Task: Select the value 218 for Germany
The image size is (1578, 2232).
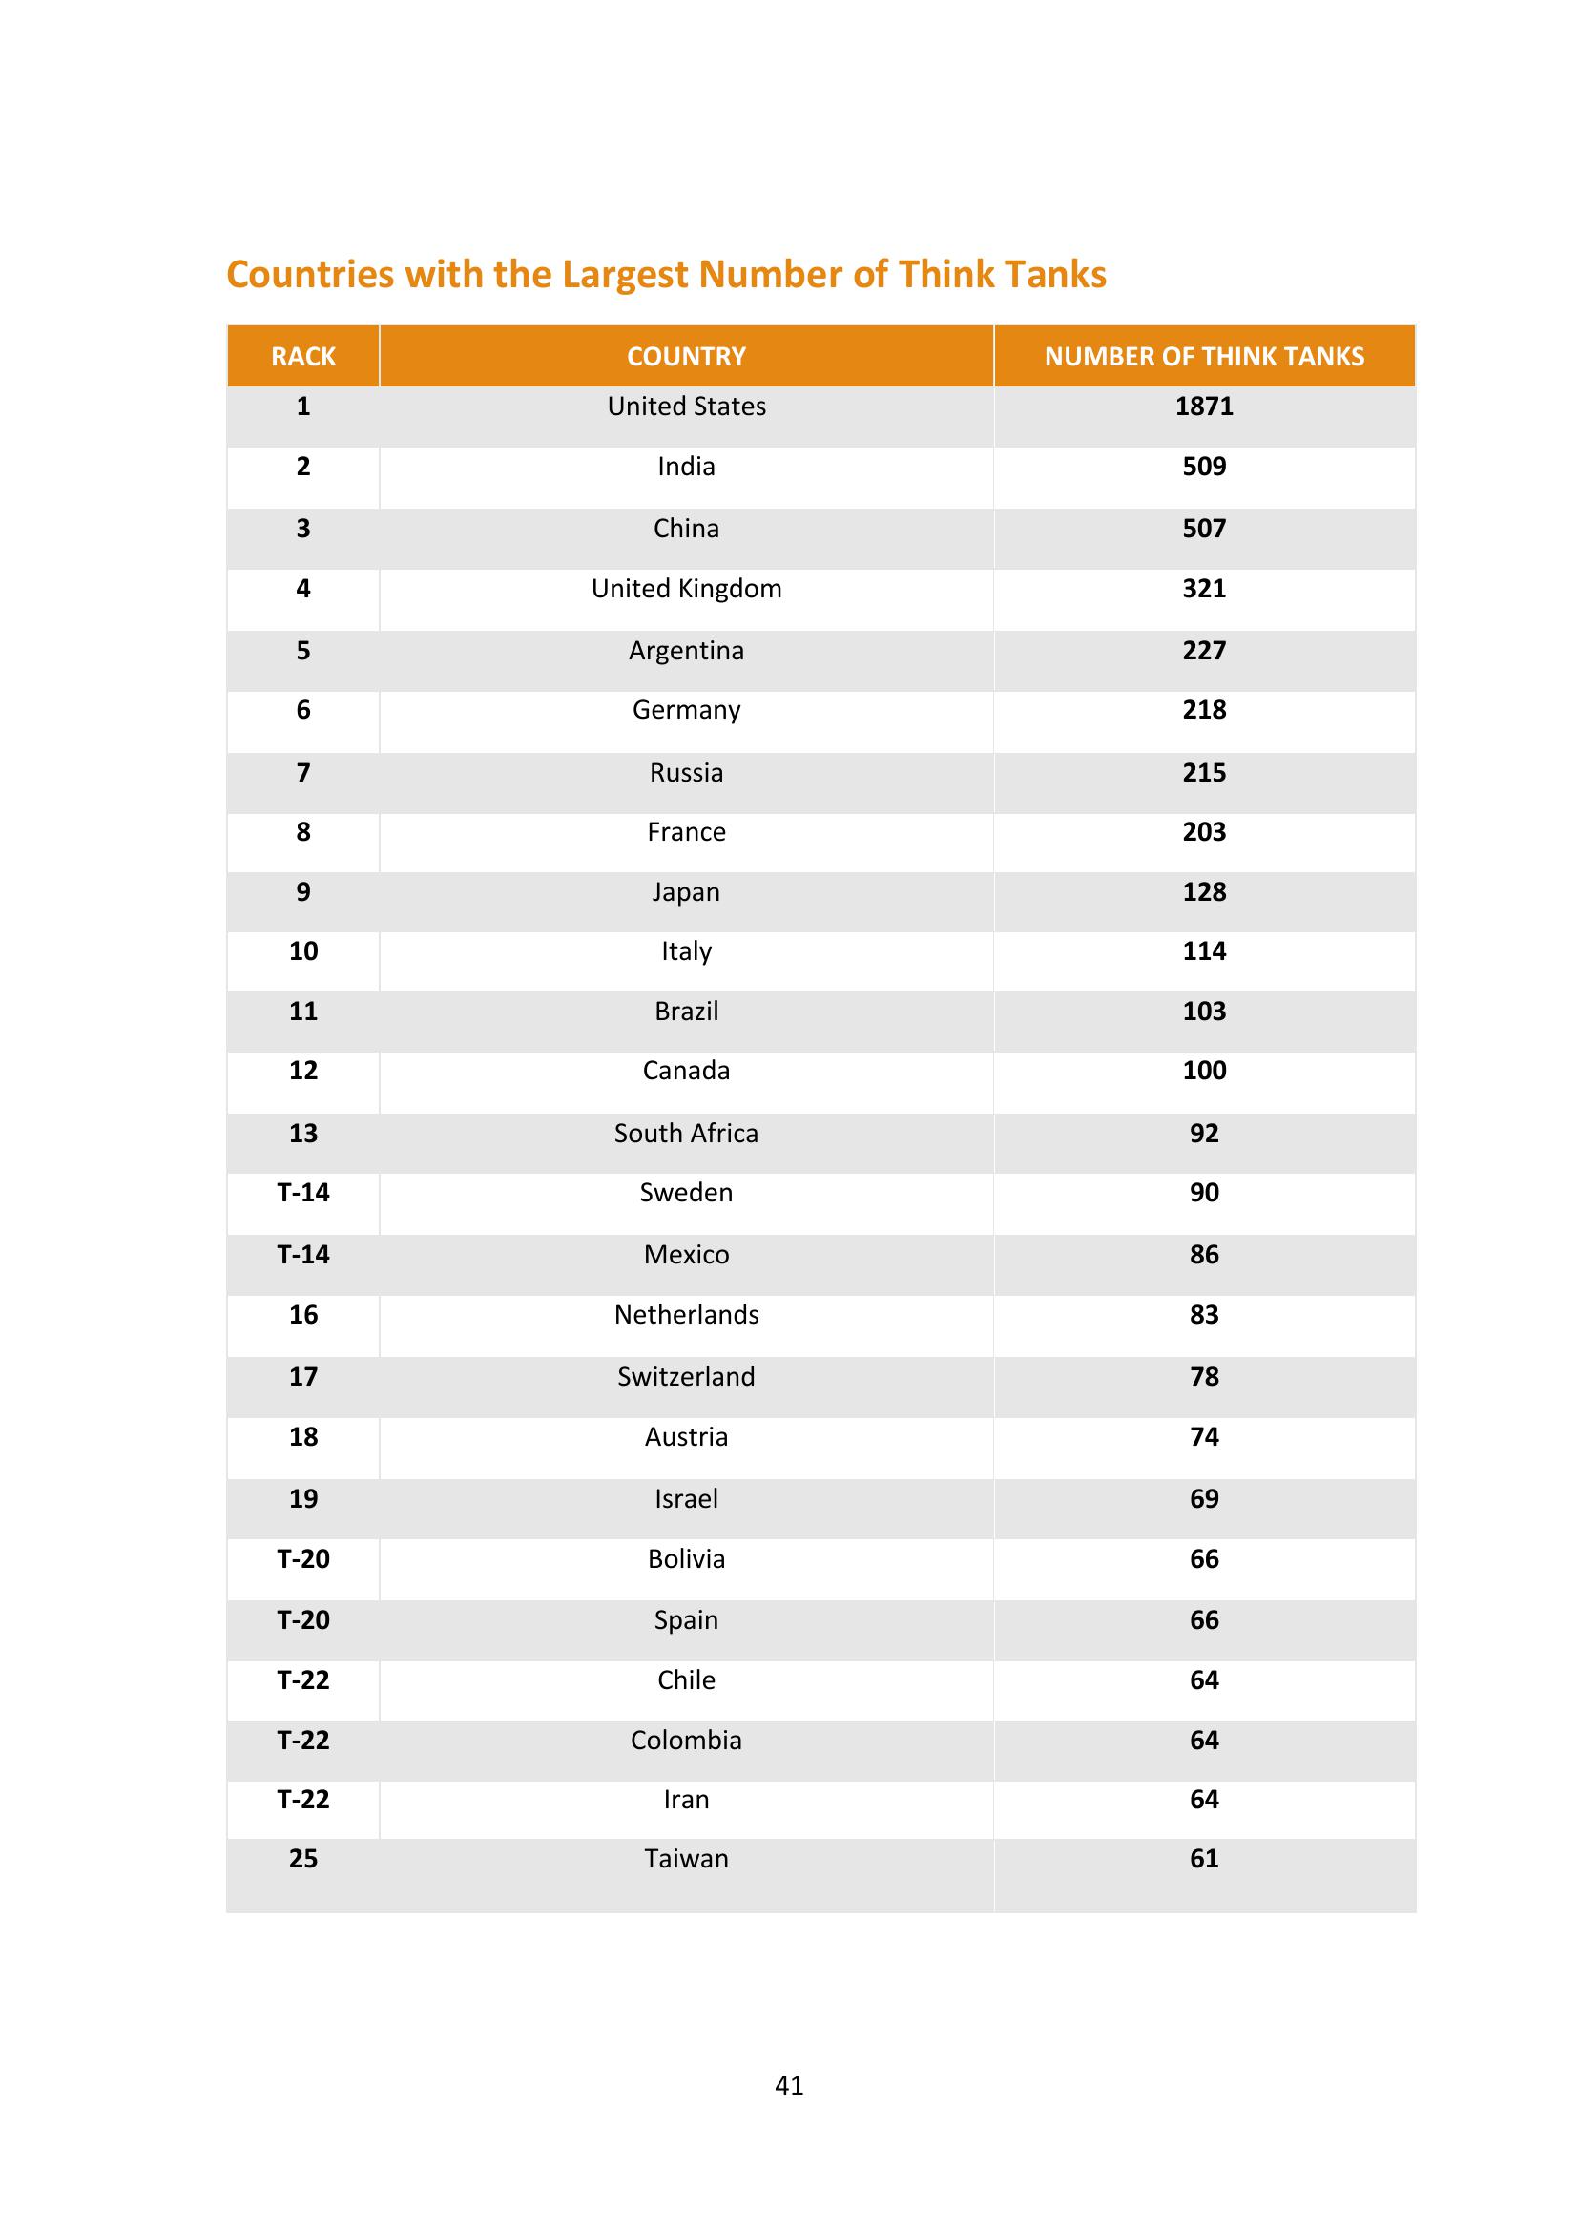Action: tap(1204, 710)
